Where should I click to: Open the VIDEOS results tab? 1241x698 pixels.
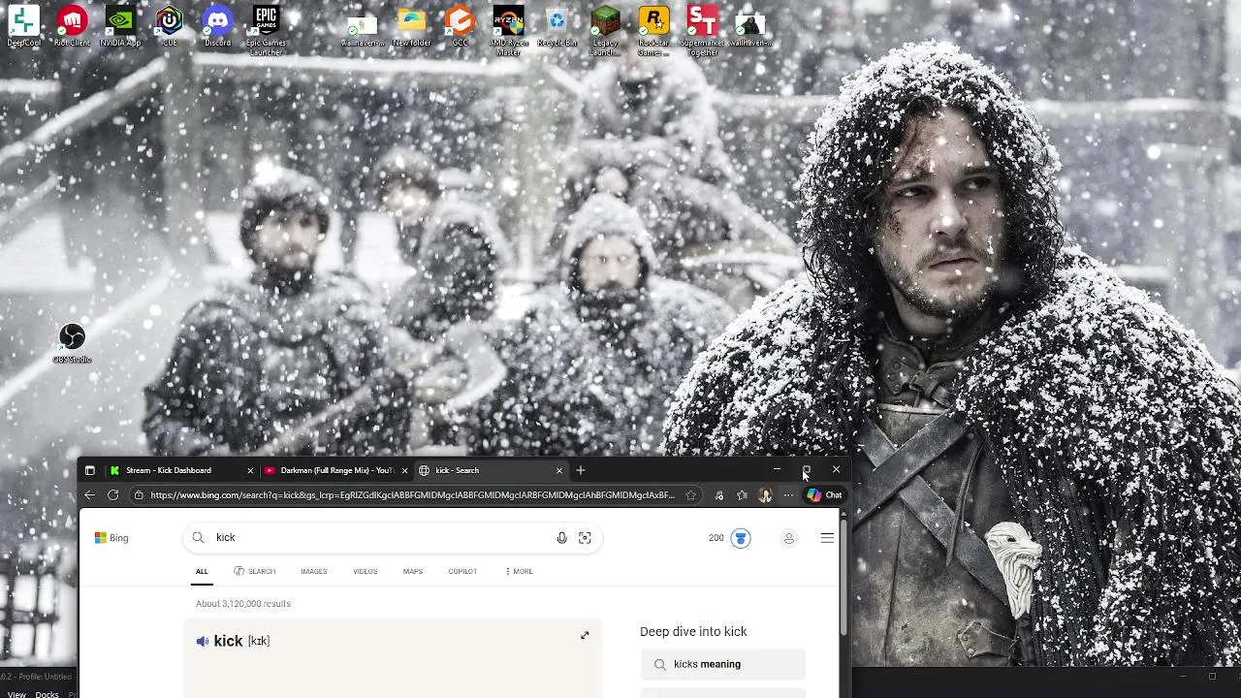point(366,571)
